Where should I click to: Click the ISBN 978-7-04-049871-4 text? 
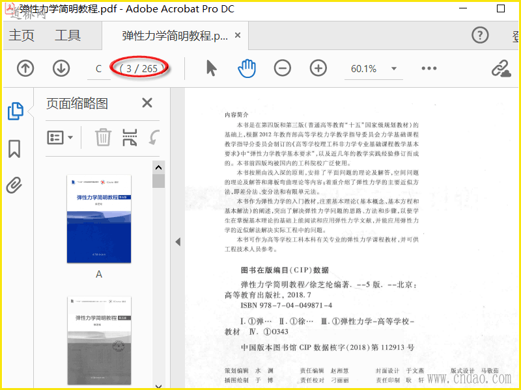click(287, 305)
